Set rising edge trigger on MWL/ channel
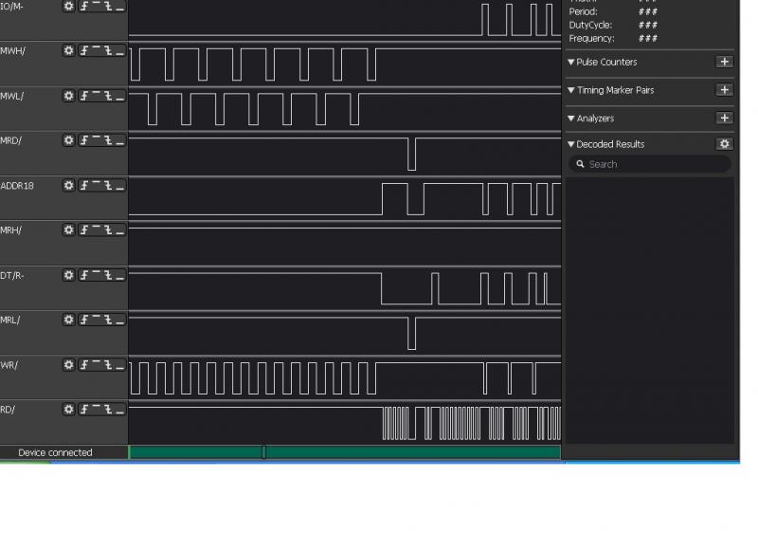Viewport: 758px width, 550px height. click(84, 96)
